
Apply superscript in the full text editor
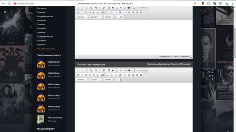point(98,75)
